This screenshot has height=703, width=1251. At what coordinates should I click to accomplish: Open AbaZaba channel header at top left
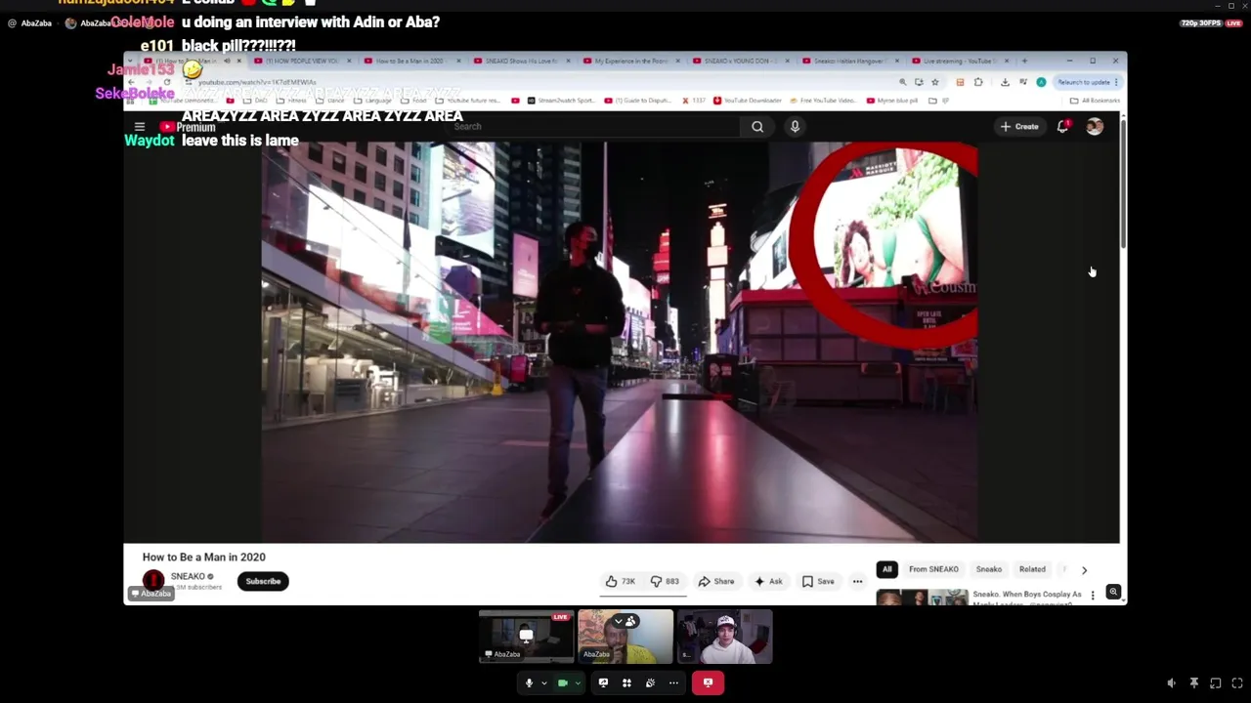[29, 23]
